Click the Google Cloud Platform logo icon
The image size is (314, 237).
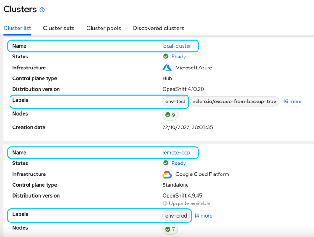tap(167, 174)
